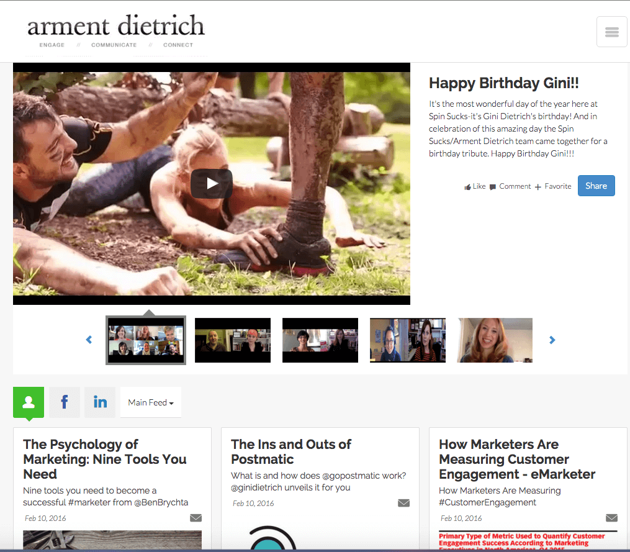Switch to the green profile feed tab
This screenshot has height=552, width=630.
point(29,402)
